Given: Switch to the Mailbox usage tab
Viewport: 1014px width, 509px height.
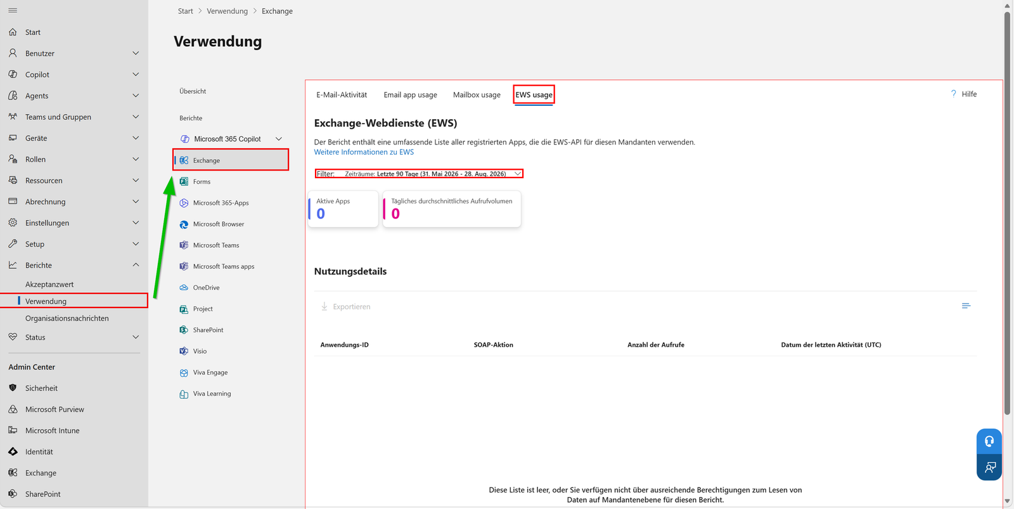Looking at the screenshot, I should click(x=477, y=95).
